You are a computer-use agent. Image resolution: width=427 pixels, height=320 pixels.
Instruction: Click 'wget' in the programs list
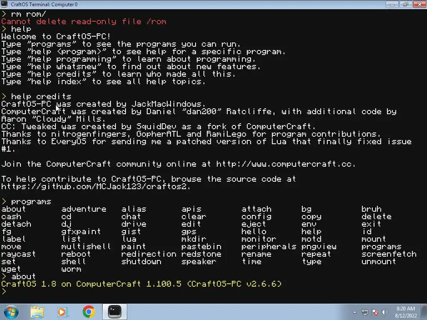[11, 270]
